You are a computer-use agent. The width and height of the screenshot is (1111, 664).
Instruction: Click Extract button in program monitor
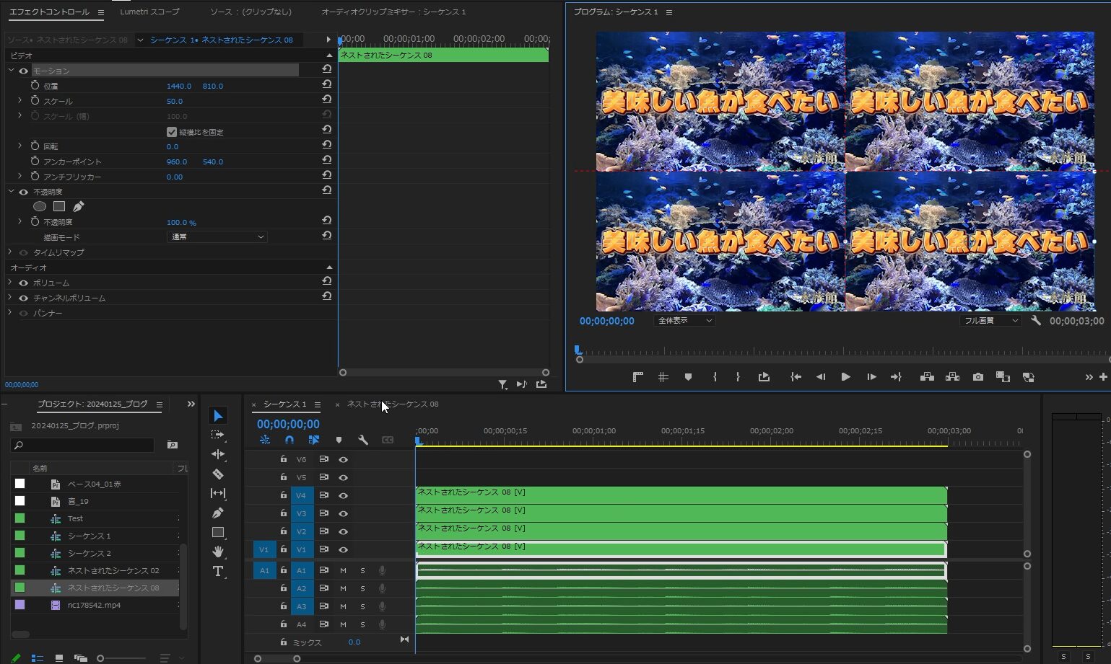coord(953,377)
